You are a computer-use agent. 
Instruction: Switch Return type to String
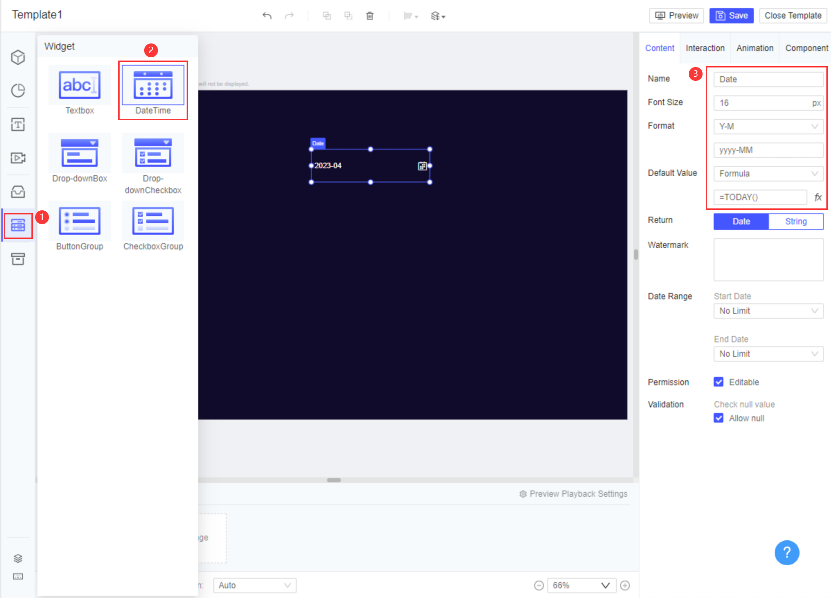tap(795, 221)
